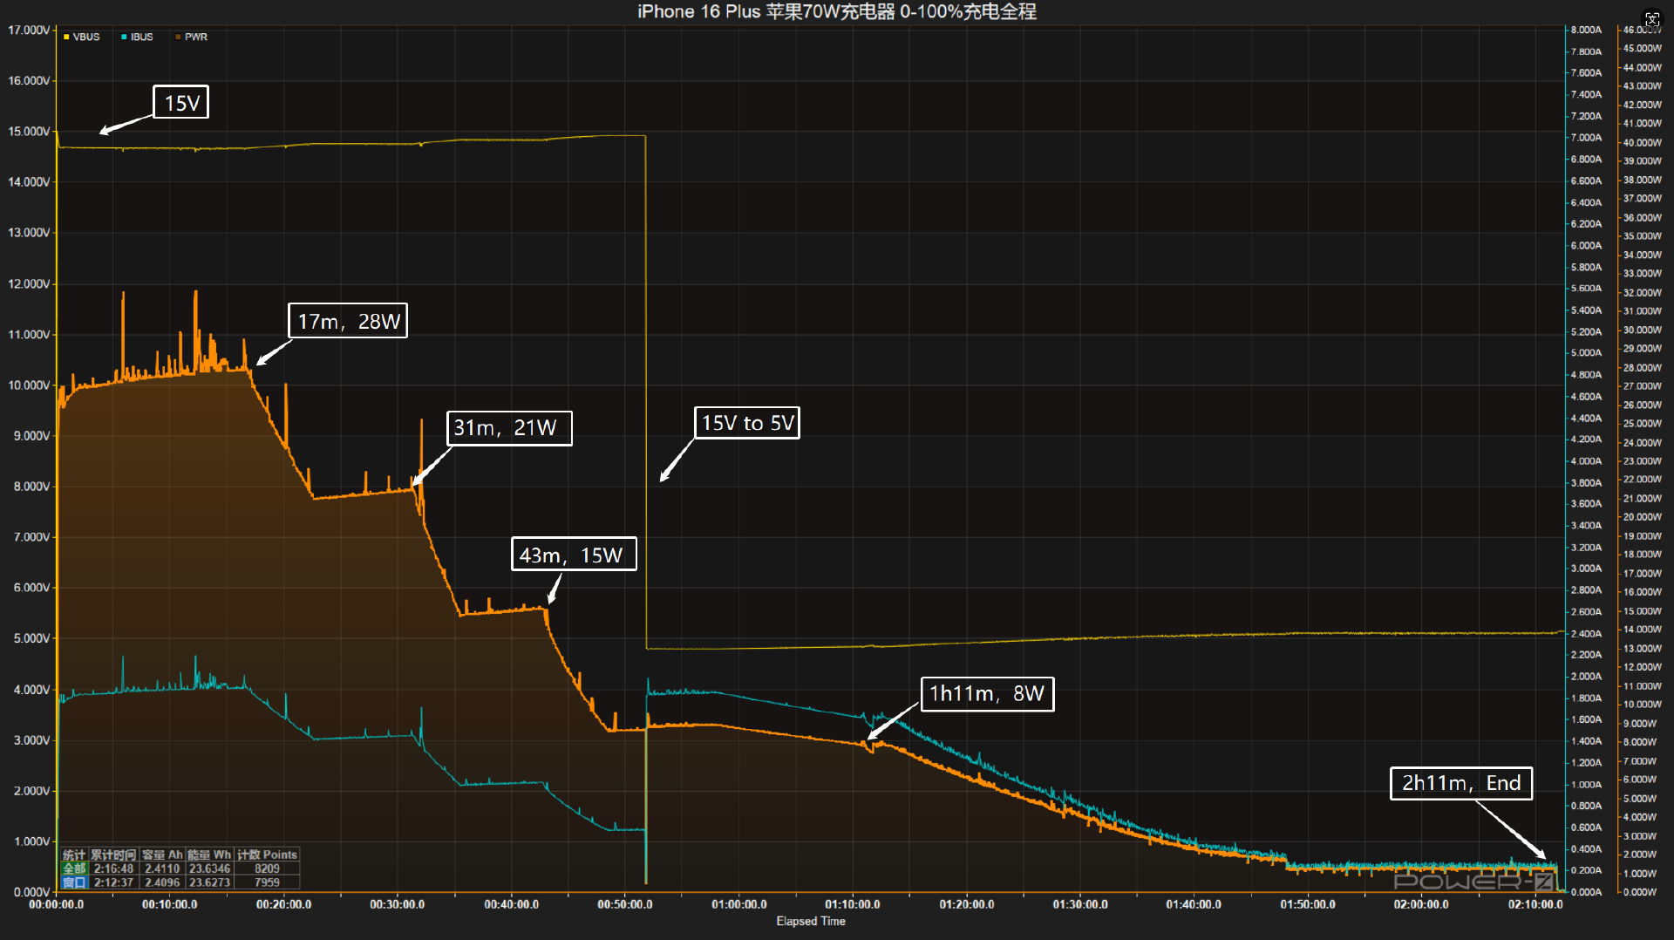Click the 2.4096 capacity value
This screenshot has width=1674, height=940.
click(x=162, y=882)
